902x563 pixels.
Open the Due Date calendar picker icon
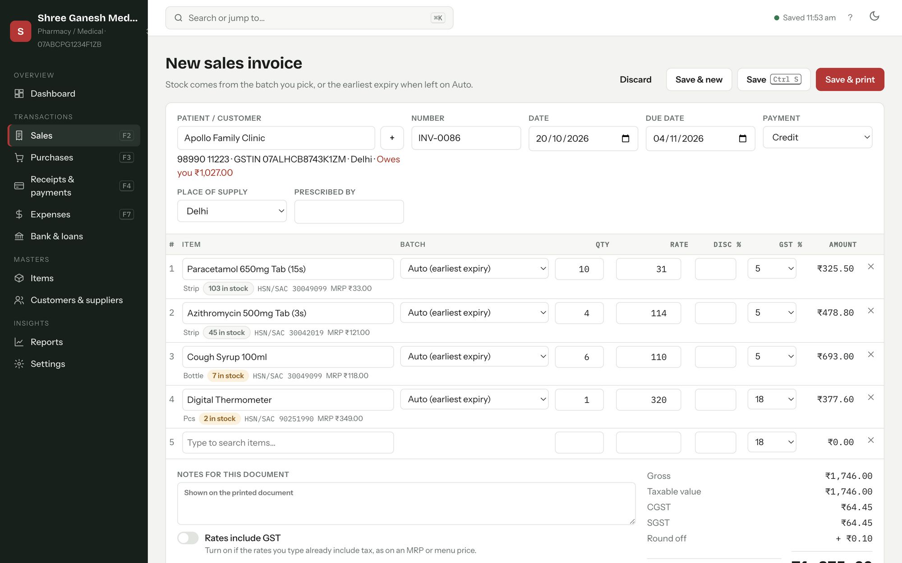[742, 138]
